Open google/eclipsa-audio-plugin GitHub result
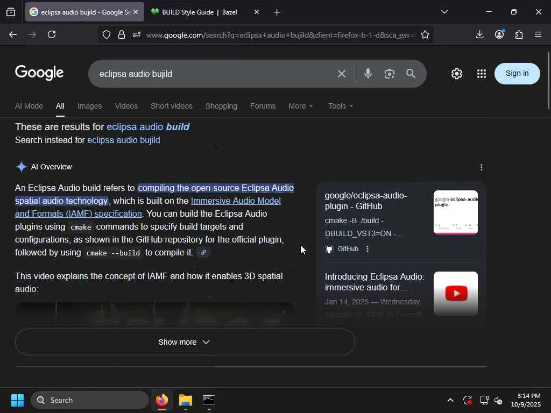Screen dimensions: 551x413 pyautogui.click(x=365, y=201)
